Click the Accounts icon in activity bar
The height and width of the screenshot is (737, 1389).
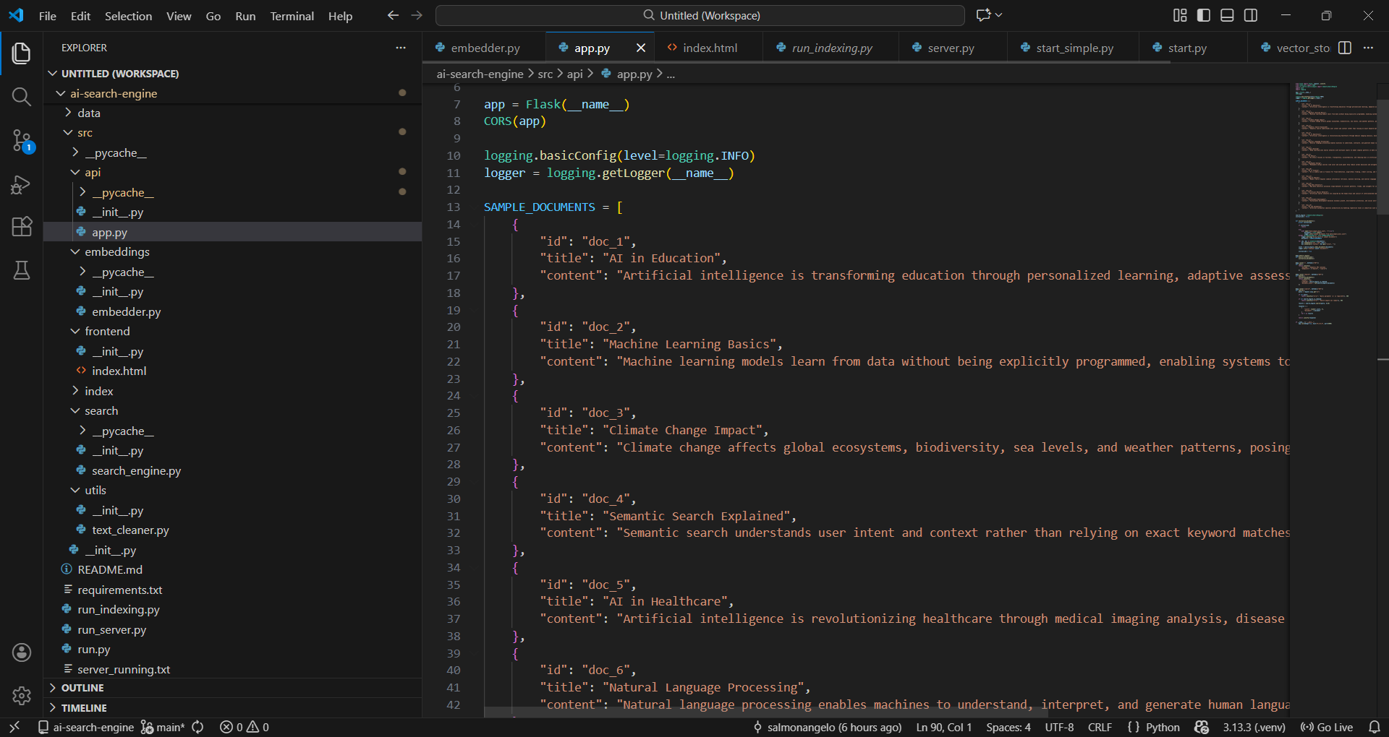point(22,652)
